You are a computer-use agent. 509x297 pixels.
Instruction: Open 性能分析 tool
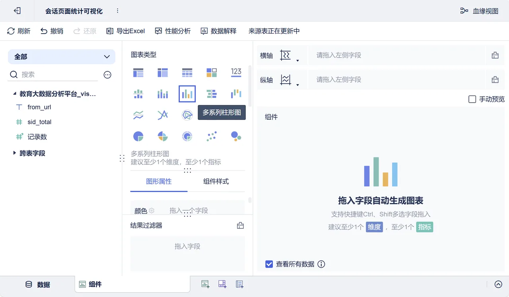click(x=173, y=31)
